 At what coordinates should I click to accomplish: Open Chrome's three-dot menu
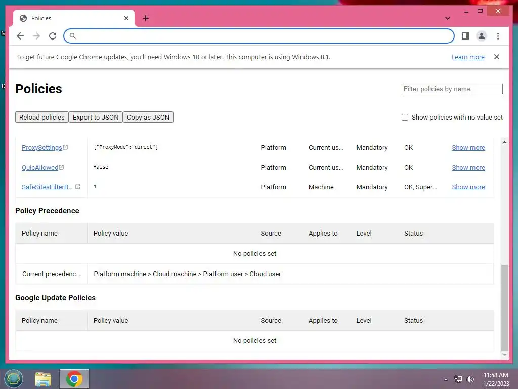pyautogui.click(x=498, y=36)
